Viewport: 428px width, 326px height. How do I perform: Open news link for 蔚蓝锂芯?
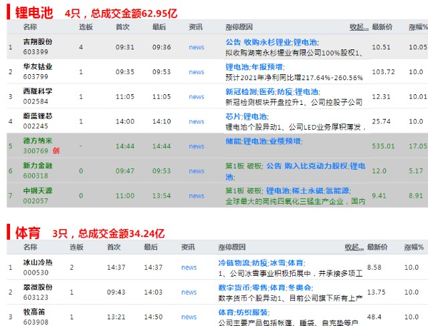pyautogui.click(x=196, y=122)
